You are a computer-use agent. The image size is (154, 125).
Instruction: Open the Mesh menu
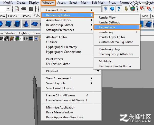coord(84,3)
